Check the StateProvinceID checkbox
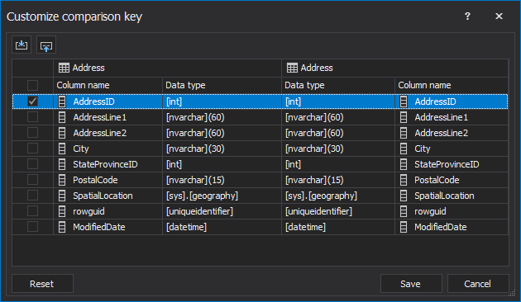The height and width of the screenshot is (302, 521). coord(32,163)
